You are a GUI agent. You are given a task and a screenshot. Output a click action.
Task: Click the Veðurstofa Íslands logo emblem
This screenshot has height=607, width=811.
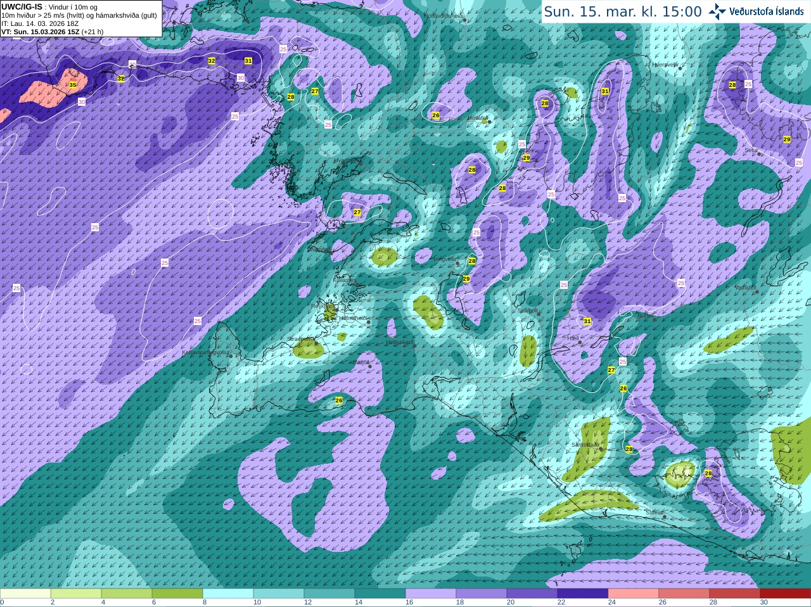717,11
